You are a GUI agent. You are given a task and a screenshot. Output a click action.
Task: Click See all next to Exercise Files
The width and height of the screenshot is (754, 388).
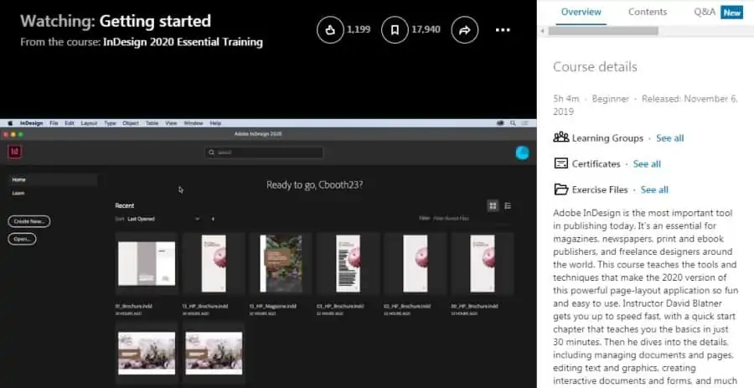point(654,189)
